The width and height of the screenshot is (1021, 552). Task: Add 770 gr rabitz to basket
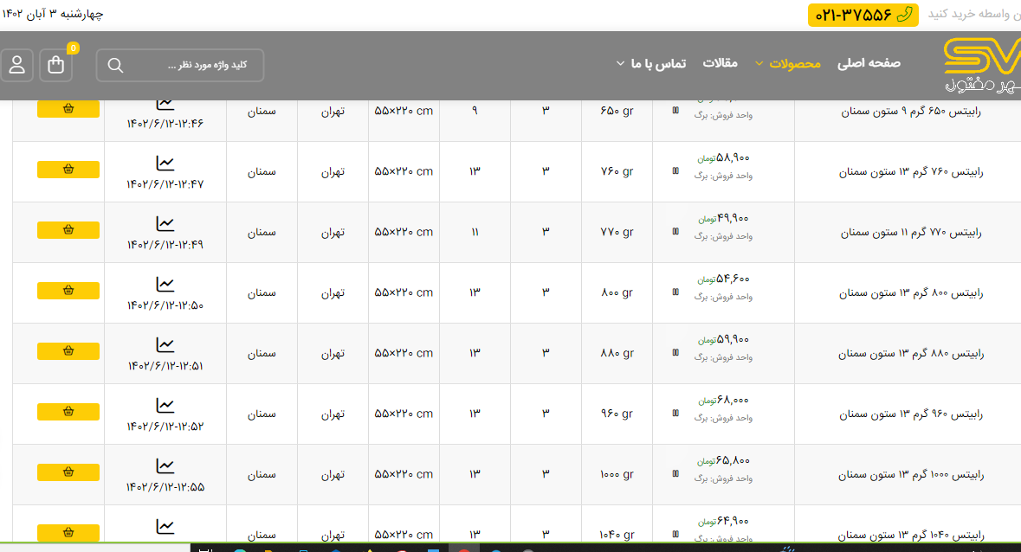pyautogui.click(x=68, y=230)
